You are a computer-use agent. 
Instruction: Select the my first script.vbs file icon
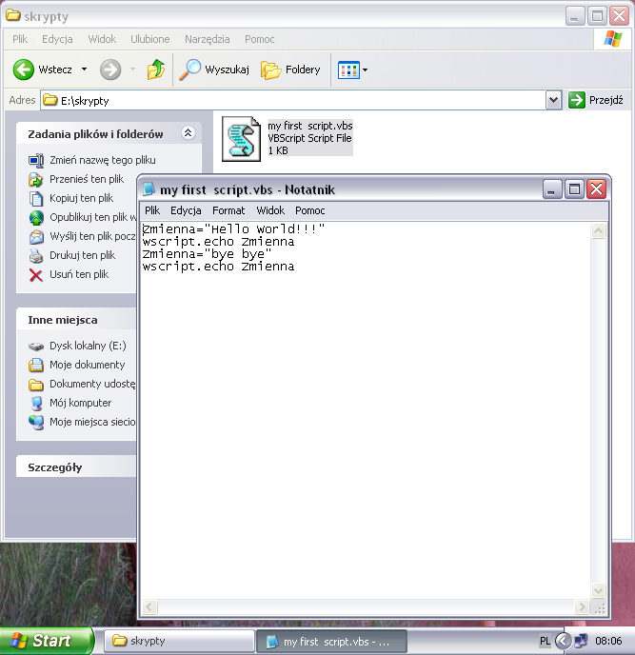pyautogui.click(x=241, y=139)
